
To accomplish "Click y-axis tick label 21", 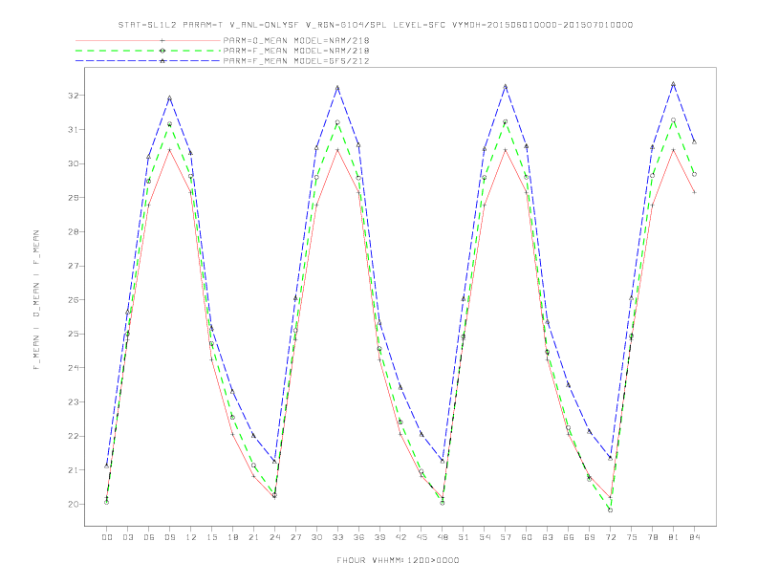I will click(73, 470).
